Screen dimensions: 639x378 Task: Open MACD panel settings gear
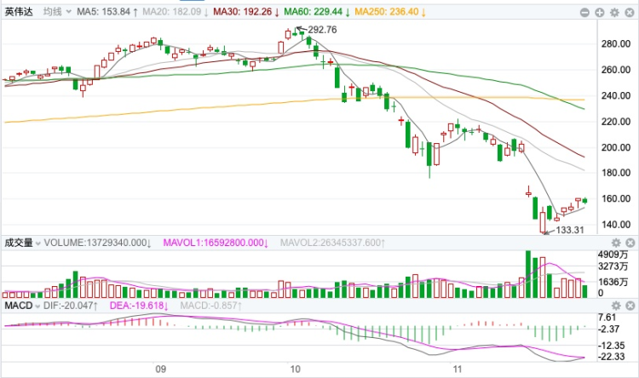[616, 306]
